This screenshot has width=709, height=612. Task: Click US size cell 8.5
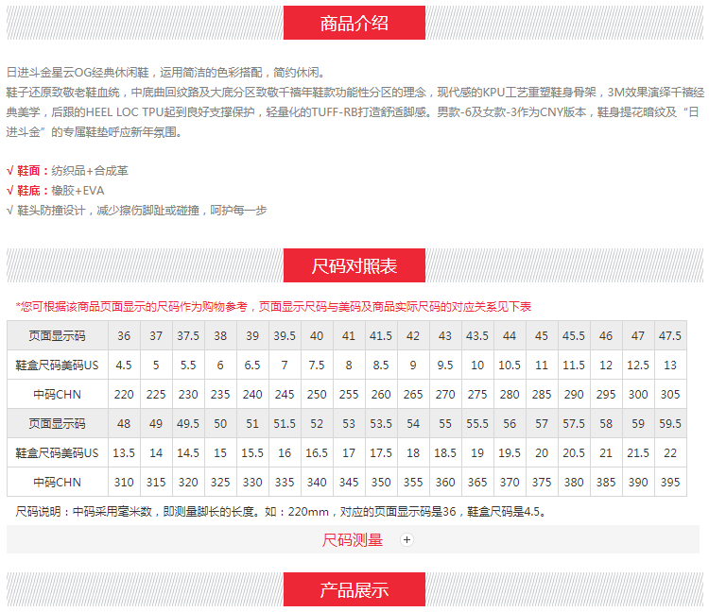click(x=381, y=365)
